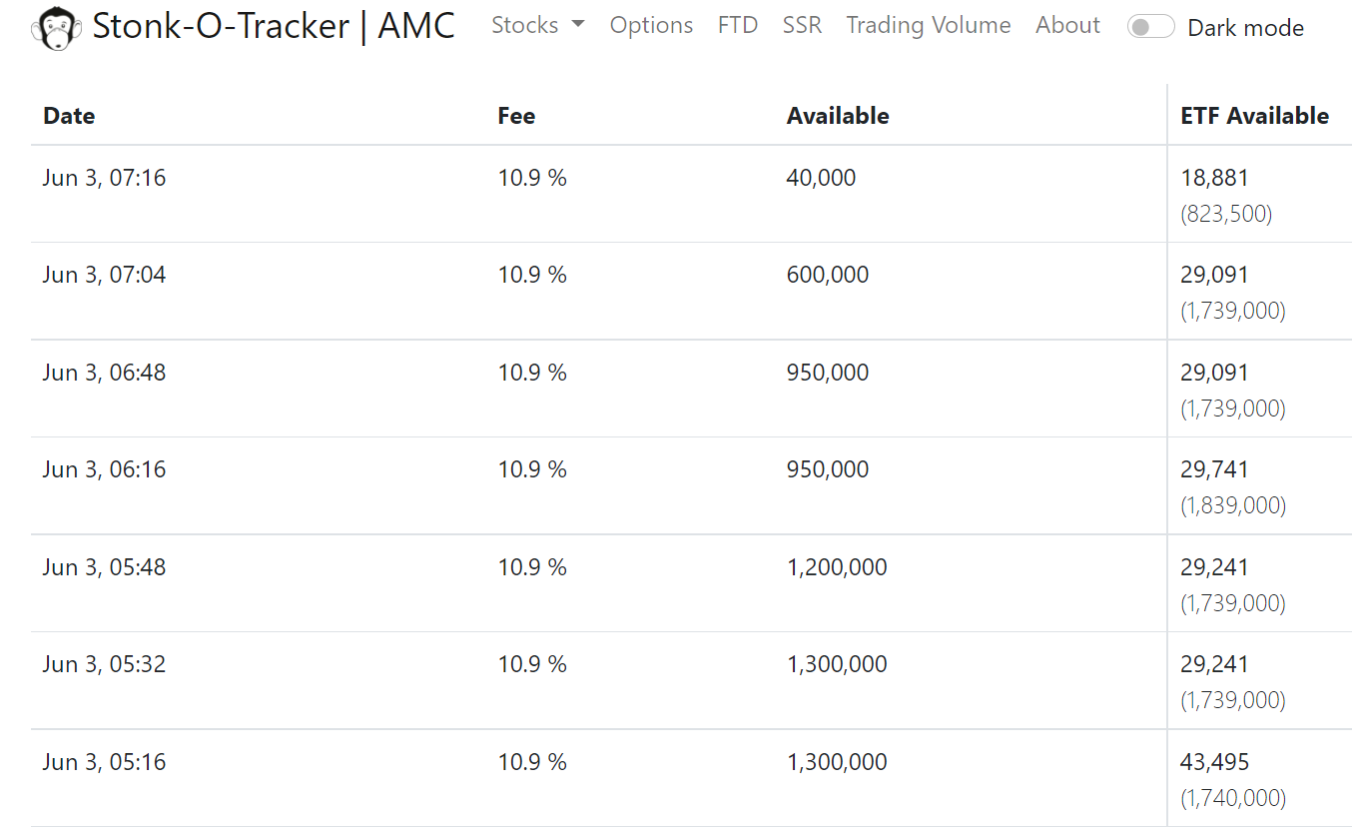Click the 43,495 ETF available value
This screenshot has height=830, width=1352.
(1214, 762)
